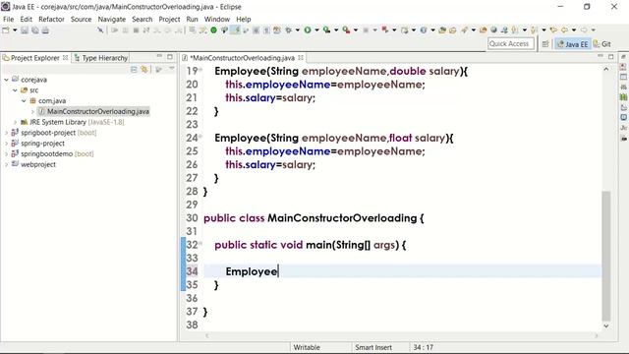Click the Save All toolbar icon
This screenshot has height=354, width=629.
pos(35,30)
